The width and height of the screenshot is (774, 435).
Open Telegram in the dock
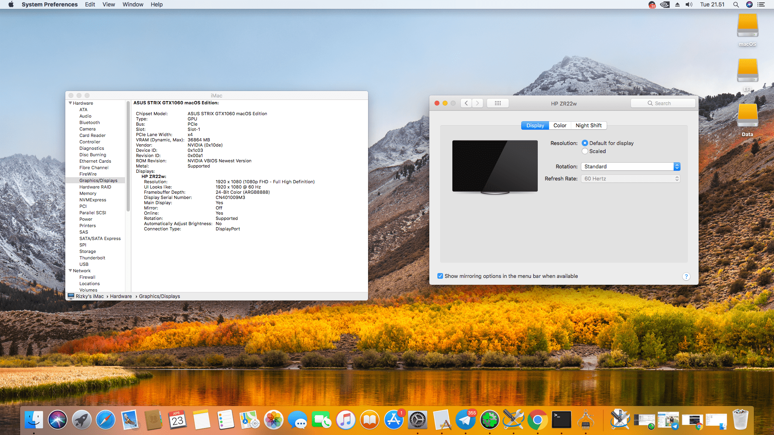point(466,420)
